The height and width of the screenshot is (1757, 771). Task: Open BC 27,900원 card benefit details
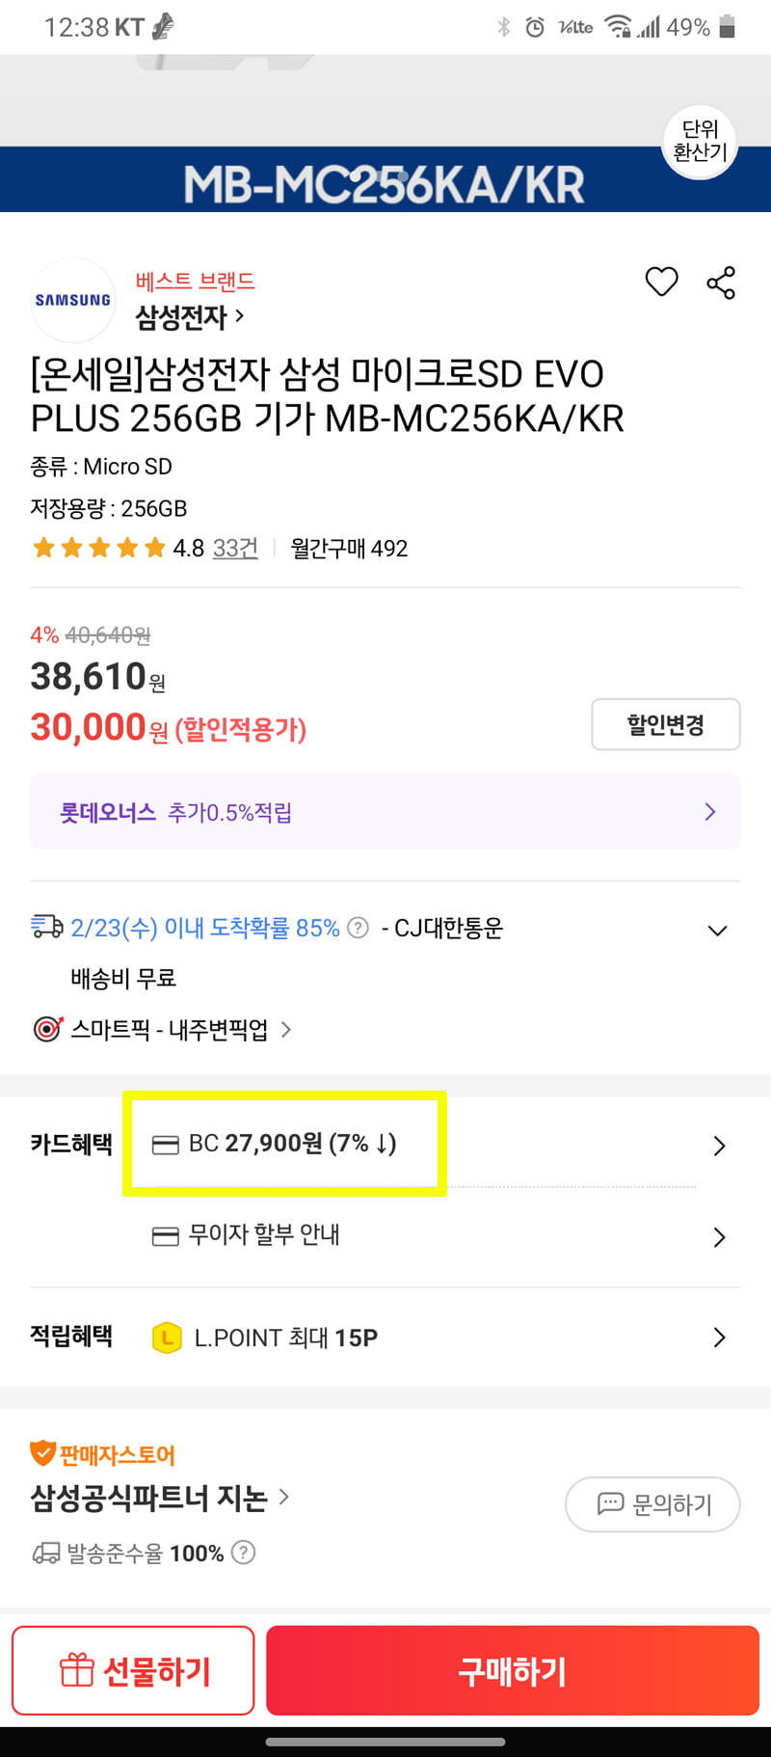[439, 1145]
